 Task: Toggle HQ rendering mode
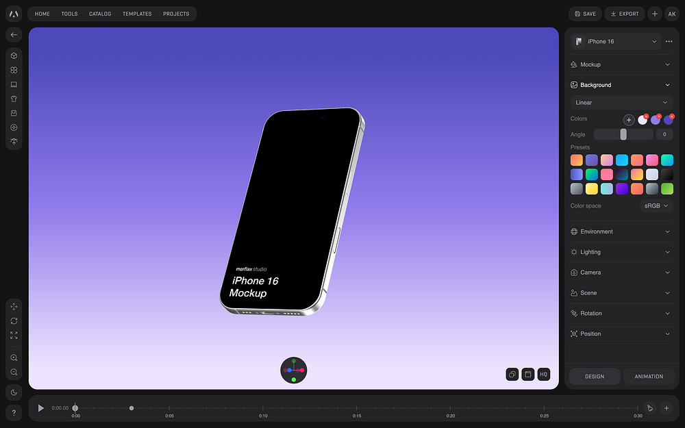543,375
